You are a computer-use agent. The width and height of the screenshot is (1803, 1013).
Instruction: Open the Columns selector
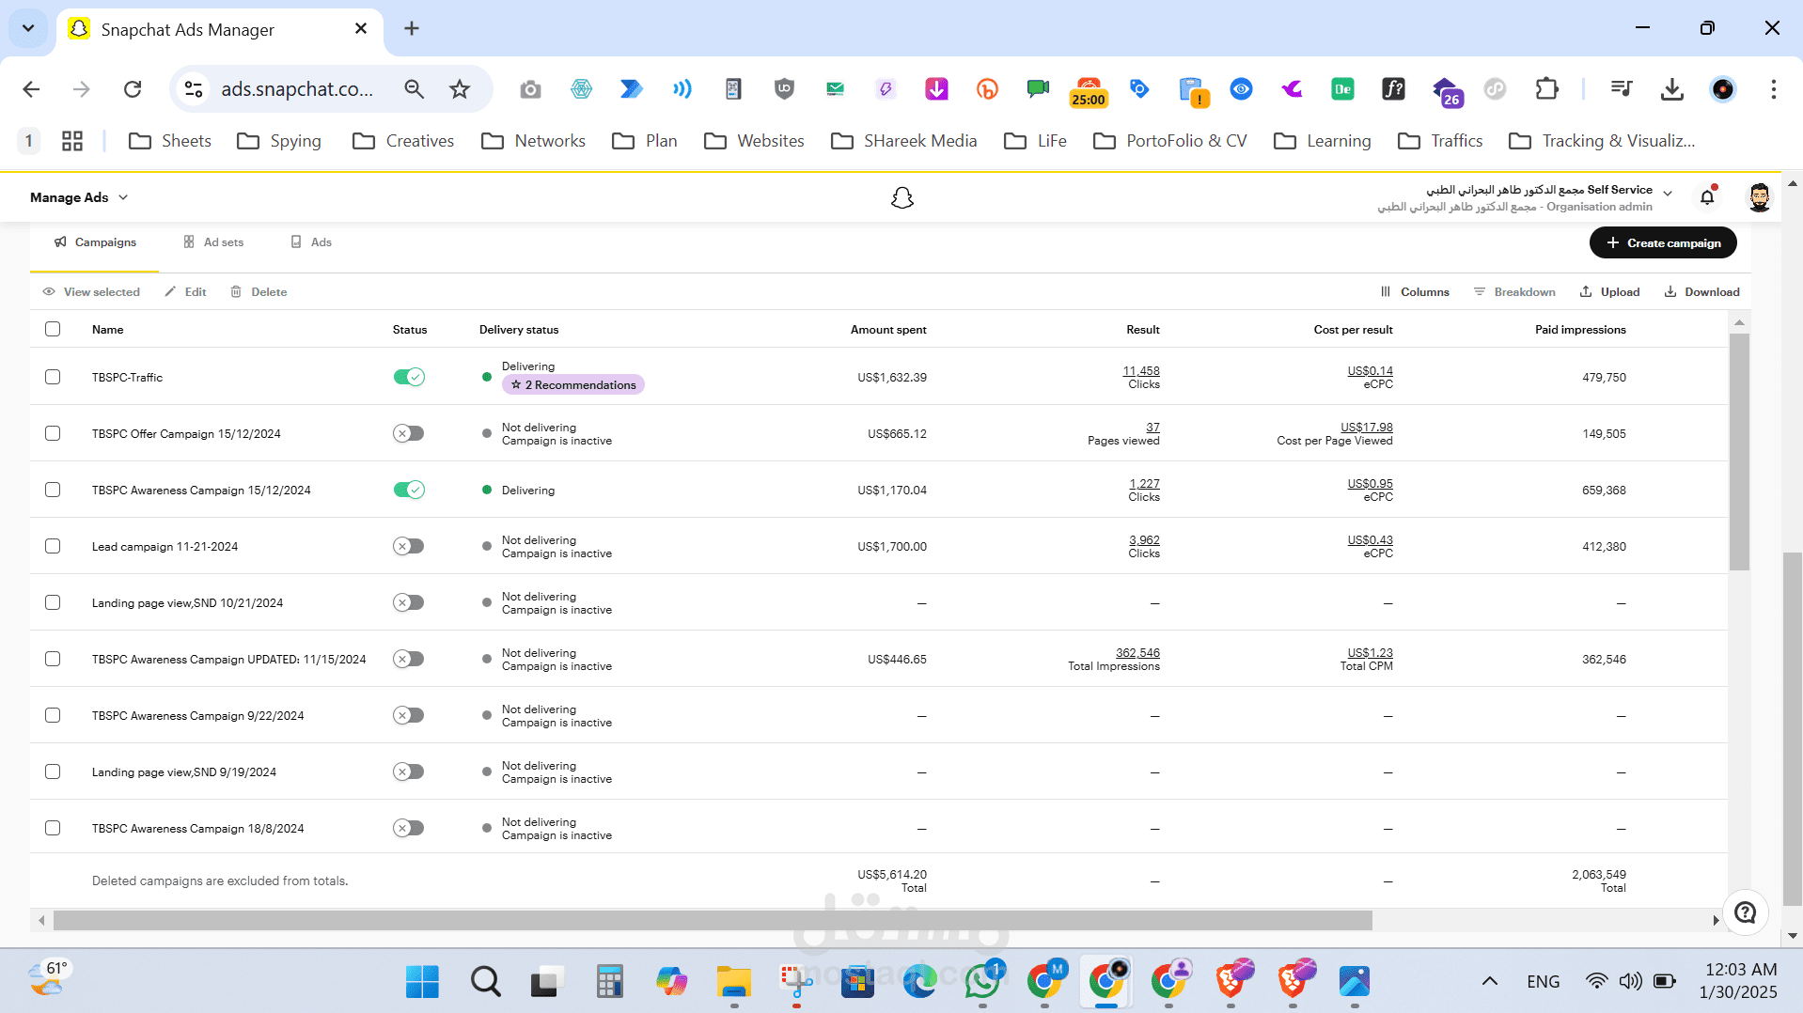pyautogui.click(x=1415, y=292)
